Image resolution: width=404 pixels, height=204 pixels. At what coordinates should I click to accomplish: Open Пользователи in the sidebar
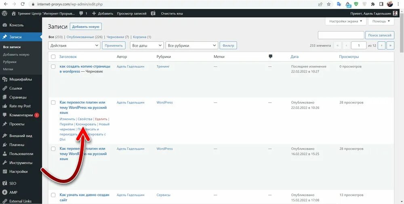coord(21,154)
